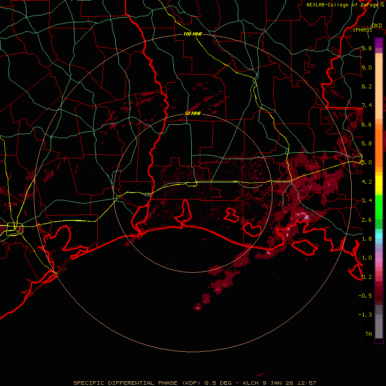
Task: Click the orange segment of color bar
Action: (379, 148)
